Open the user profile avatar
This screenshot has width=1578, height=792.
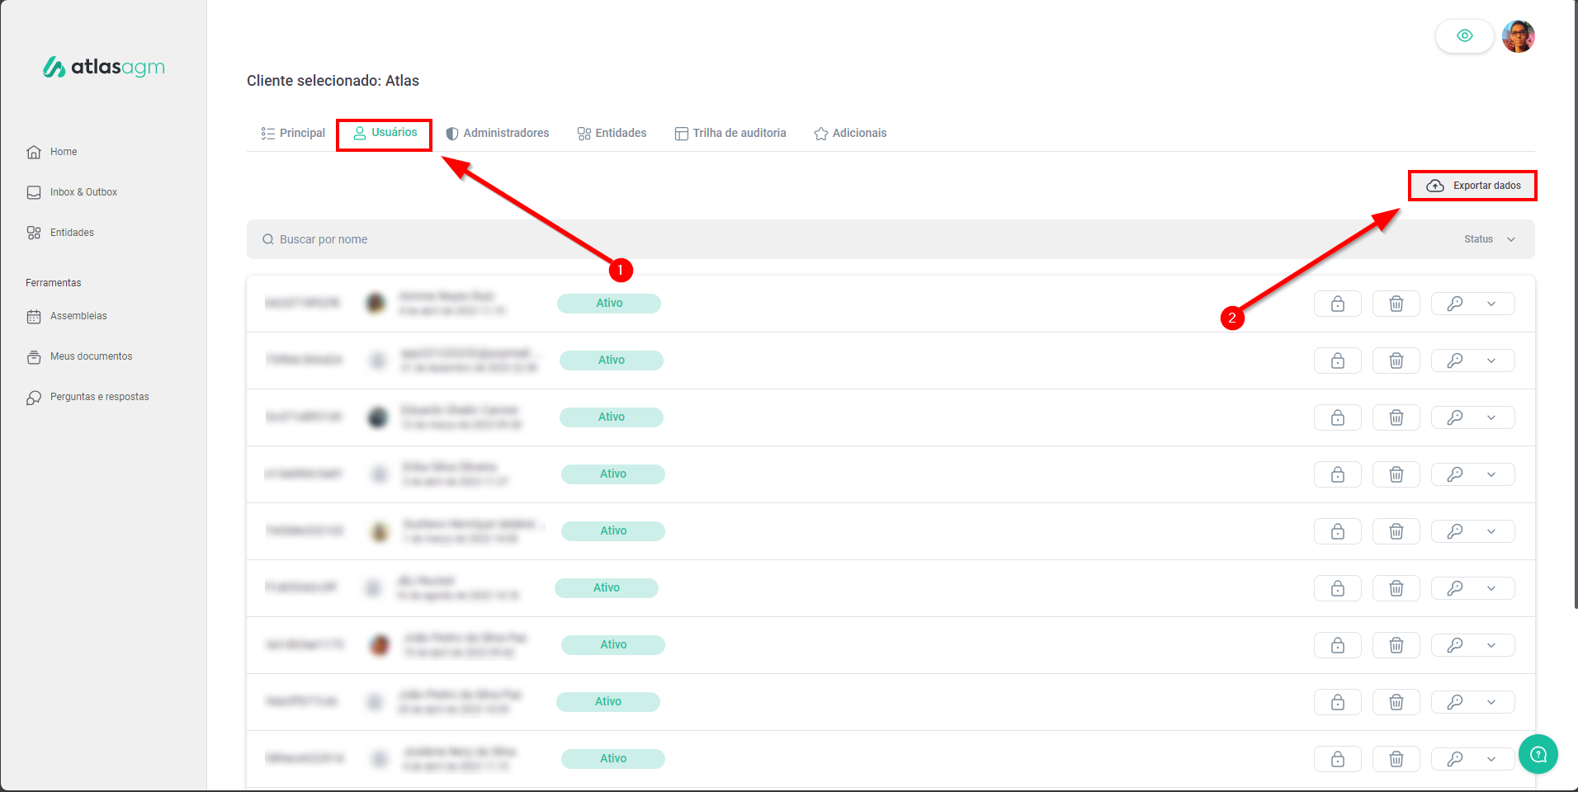tap(1518, 36)
